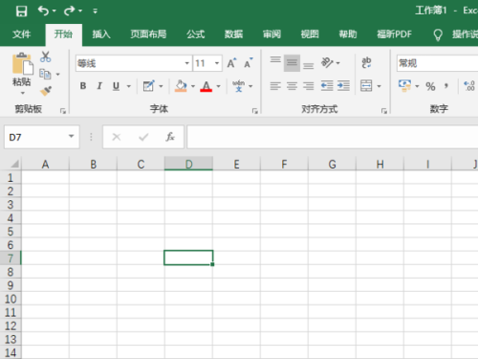This screenshot has width=478, height=359.
Task: Click the Save icon in quick access toolbar
Action: pyautogui.click(x=22, y=11)
